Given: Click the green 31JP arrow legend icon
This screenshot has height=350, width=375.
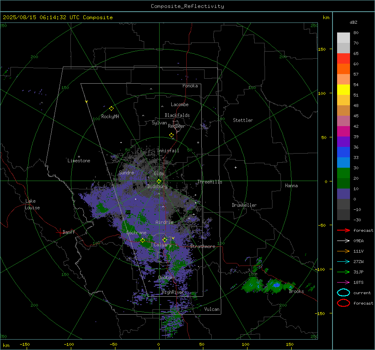Looking at the screenshot, I should tap(343, 272).
